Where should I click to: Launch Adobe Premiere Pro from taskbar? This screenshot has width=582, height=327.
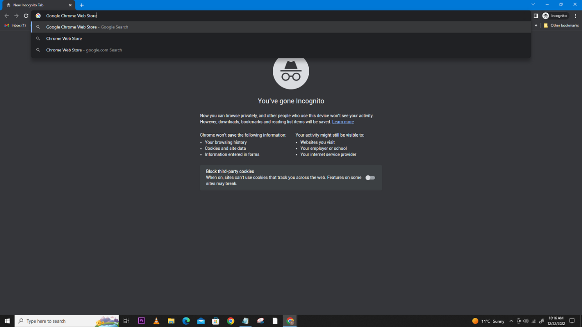(141, 321)
